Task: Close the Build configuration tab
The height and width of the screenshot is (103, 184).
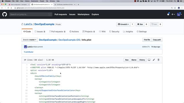Action: pyautogui.click(x=29, y=5)
